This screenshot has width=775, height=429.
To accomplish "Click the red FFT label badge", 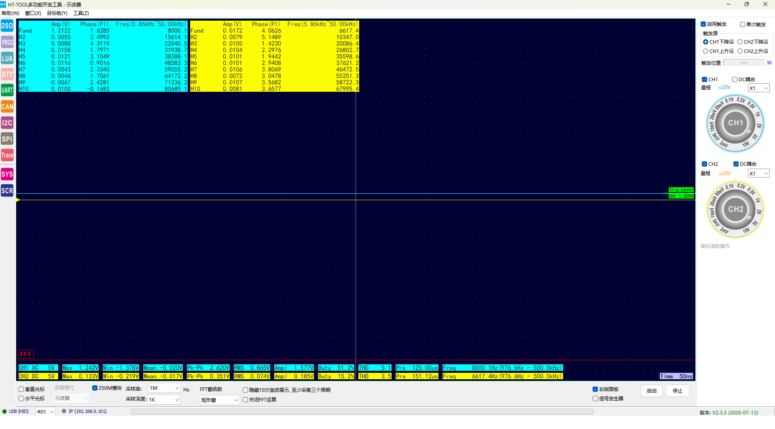I will [26, 354].
